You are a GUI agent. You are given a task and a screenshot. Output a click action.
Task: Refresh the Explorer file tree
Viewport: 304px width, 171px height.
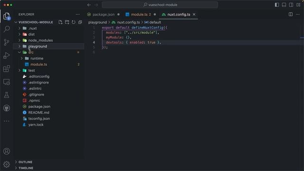pos(74,22)
